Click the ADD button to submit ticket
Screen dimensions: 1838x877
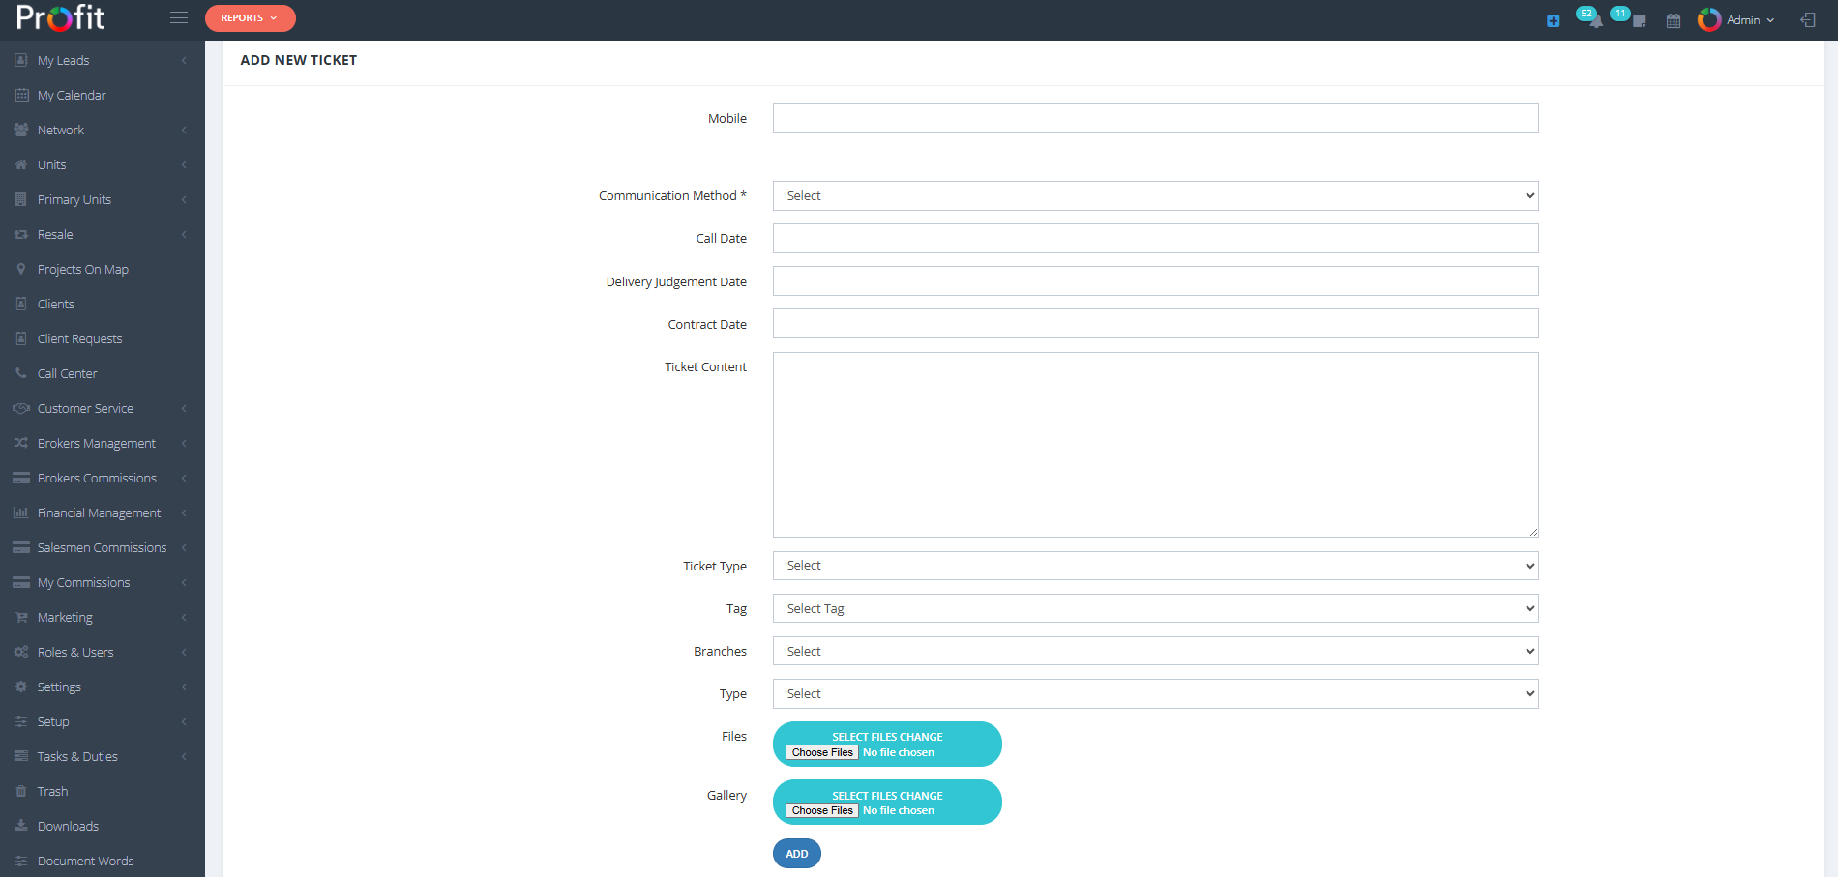click(796, 854)
